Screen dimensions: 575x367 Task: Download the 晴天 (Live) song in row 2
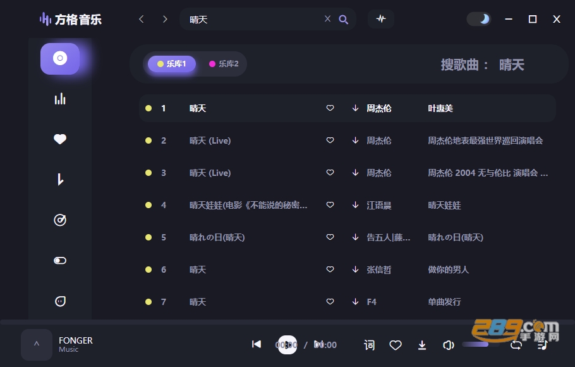tap(355, 140)
